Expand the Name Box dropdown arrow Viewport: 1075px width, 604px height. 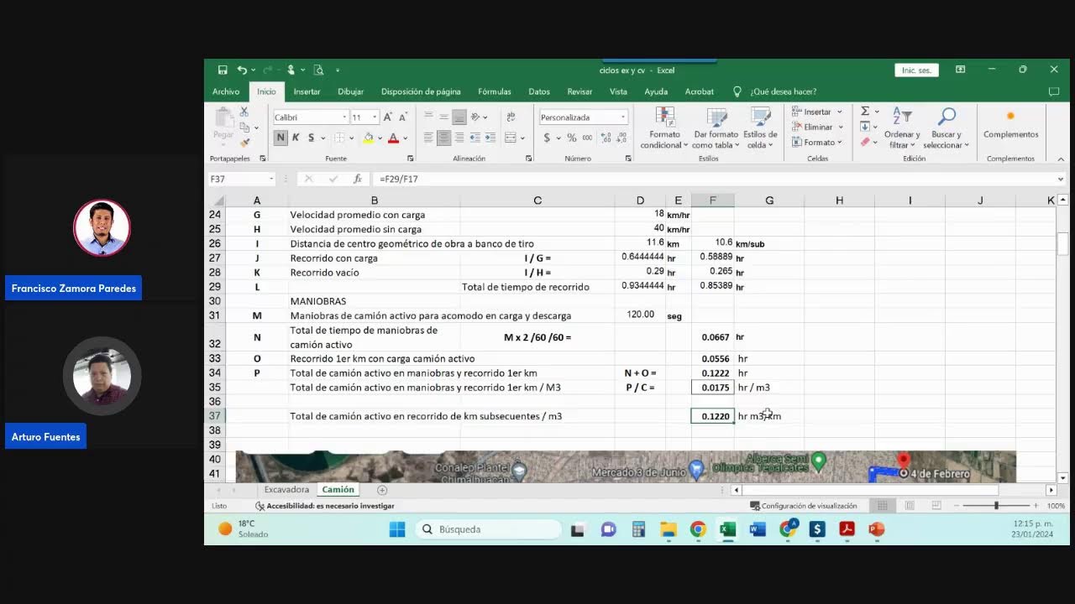[x=271, y=179]
